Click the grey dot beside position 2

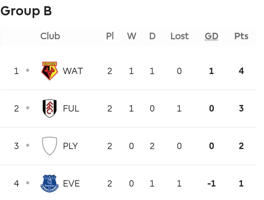(28, 108)
